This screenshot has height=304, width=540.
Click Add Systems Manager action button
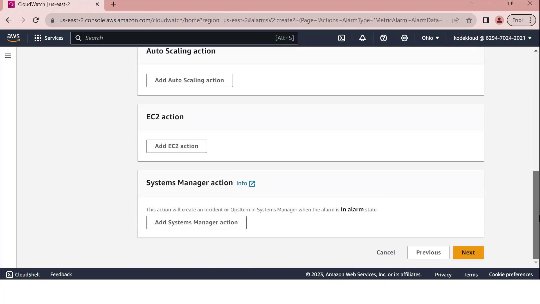(x=196, y=222)
